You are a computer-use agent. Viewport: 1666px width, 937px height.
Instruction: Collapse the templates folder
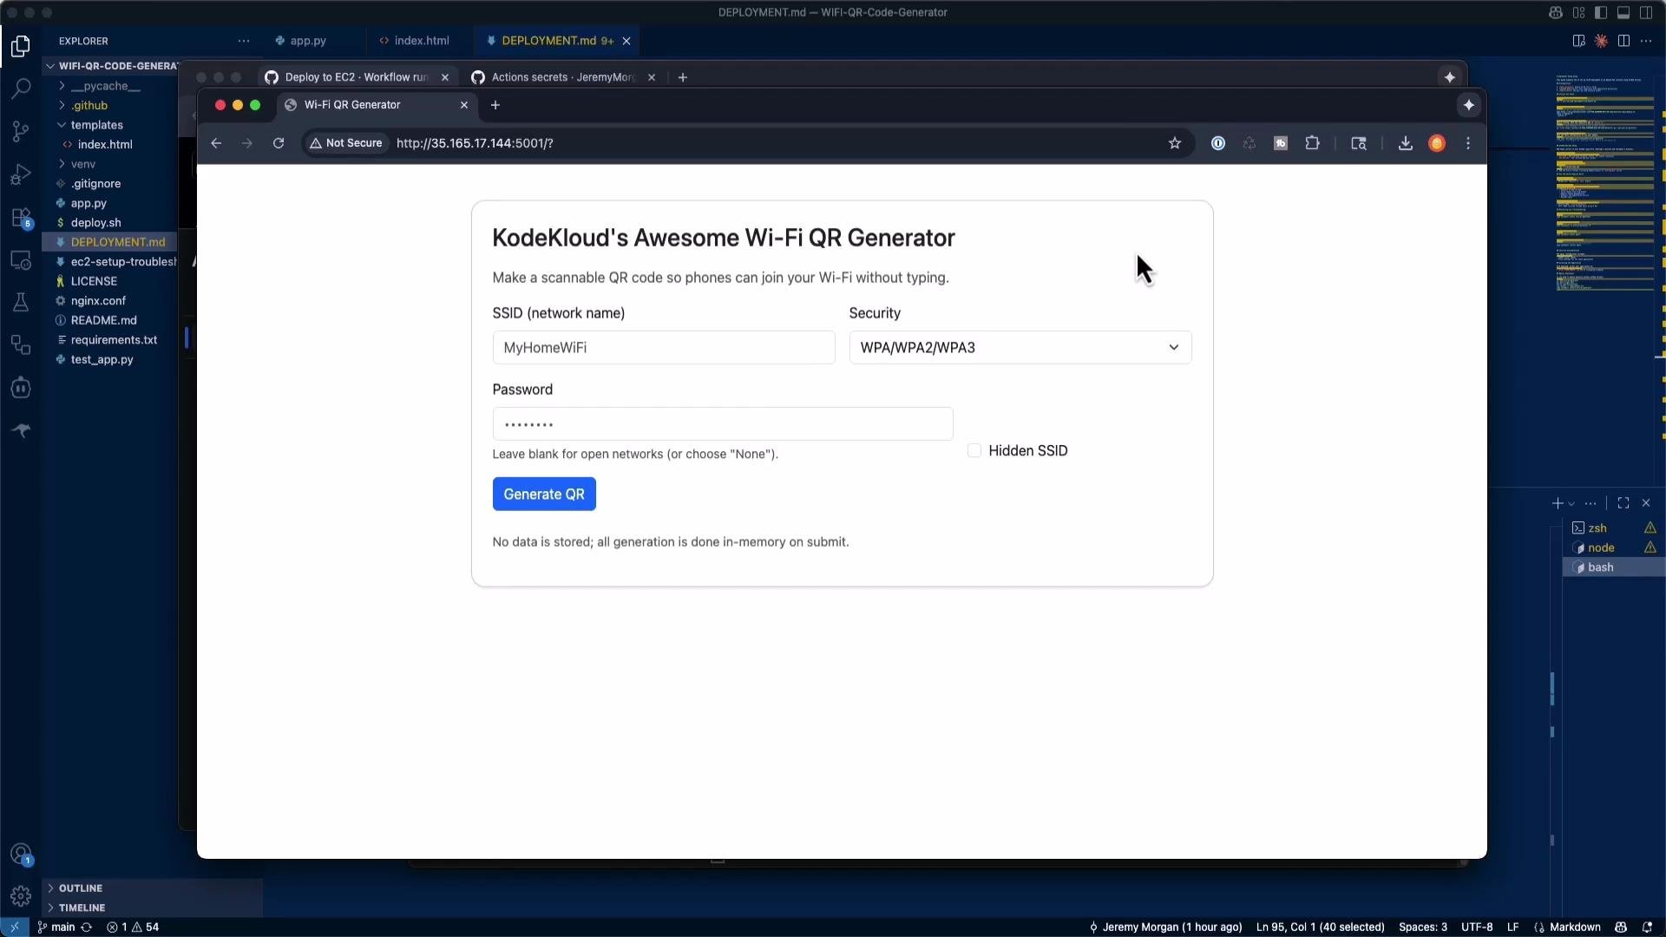pos(108,125)
